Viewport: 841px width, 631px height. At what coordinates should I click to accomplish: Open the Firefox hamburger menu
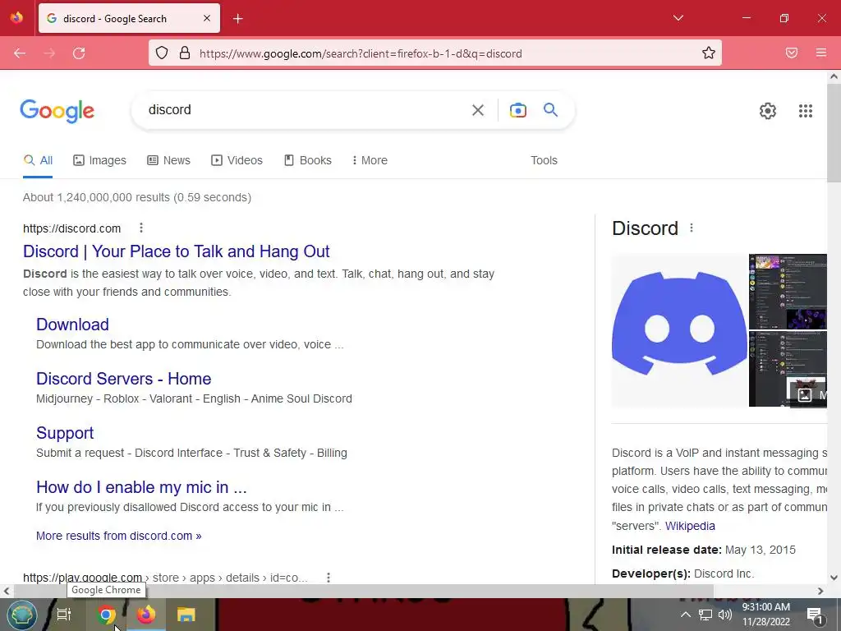(x=821, y=53)
